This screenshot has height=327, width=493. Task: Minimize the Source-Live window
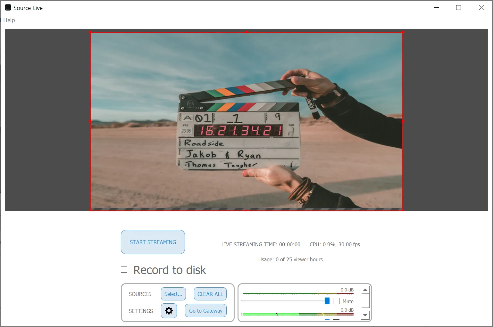coord(436,8)
